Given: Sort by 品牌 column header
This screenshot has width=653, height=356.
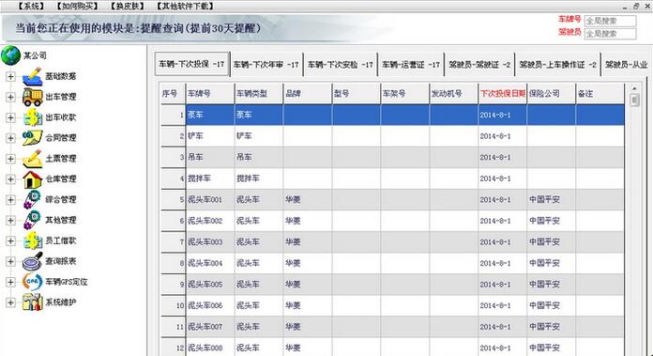Looking at the screenshot, I should [x=308, y=93].
